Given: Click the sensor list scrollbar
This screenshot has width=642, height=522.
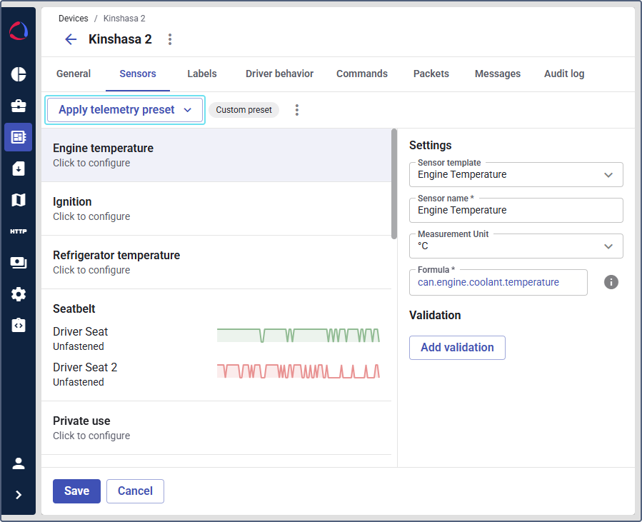Looking at the screenshot, I should tap(394, 184).
